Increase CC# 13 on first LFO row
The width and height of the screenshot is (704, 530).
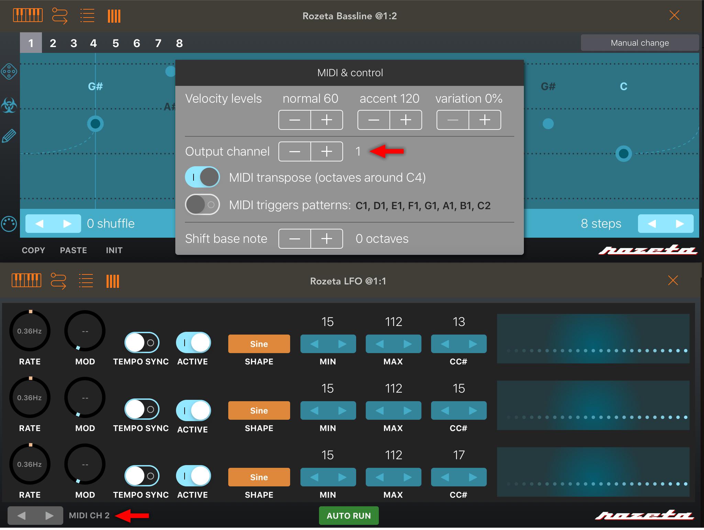473,344
